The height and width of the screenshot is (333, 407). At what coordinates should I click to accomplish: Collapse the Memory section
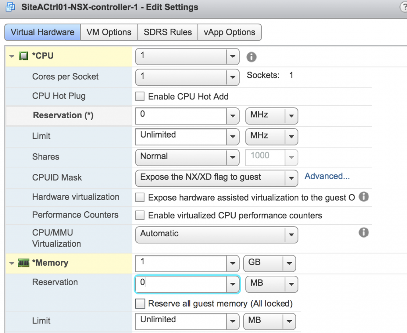point(12,263)
